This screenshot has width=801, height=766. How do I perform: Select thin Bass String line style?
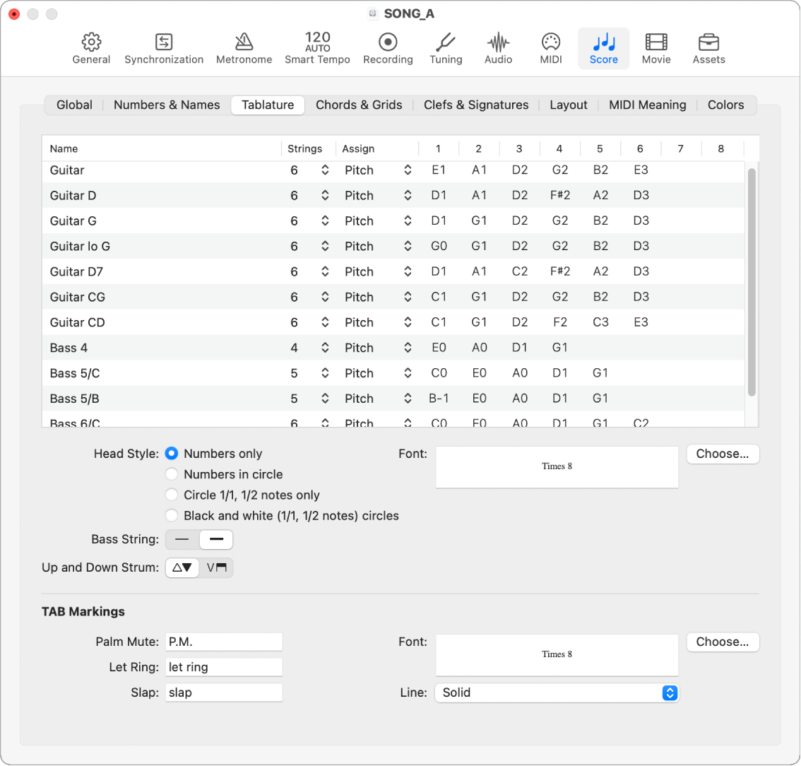[x=182, y=540]
